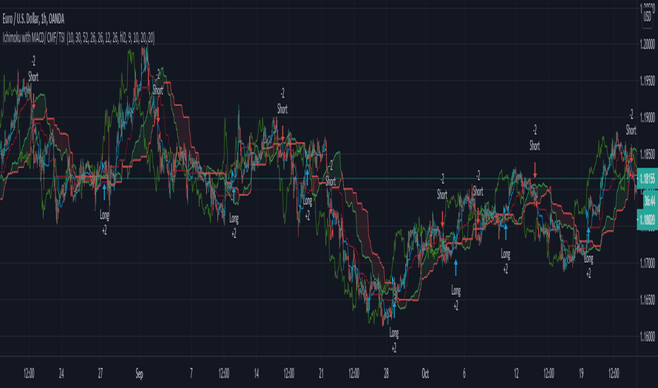Click the Sep label on time axis
Image resolution: width=658 pixels, height=388 pixels.
139,373
